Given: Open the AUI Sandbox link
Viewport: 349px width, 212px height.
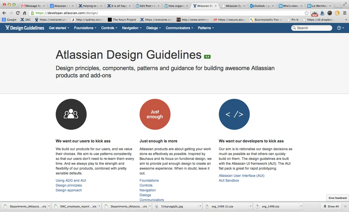Looking at the screenshot, I should pyautogui.click(x=229, y=180).
